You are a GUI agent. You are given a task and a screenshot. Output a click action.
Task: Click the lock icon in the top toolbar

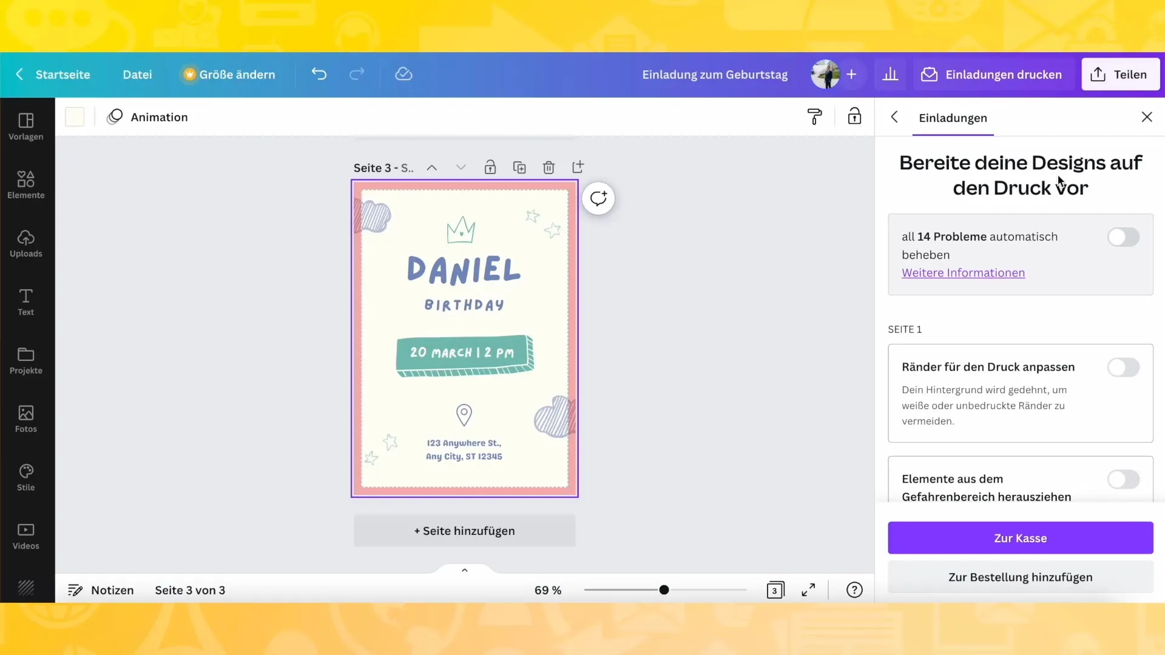point(854,116)
